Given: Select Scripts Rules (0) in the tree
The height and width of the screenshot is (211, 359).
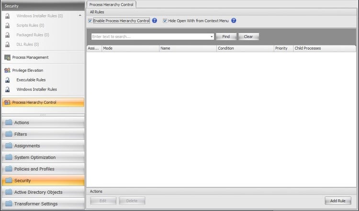Looking at the screenshot, I should click(x=30, y=25).
